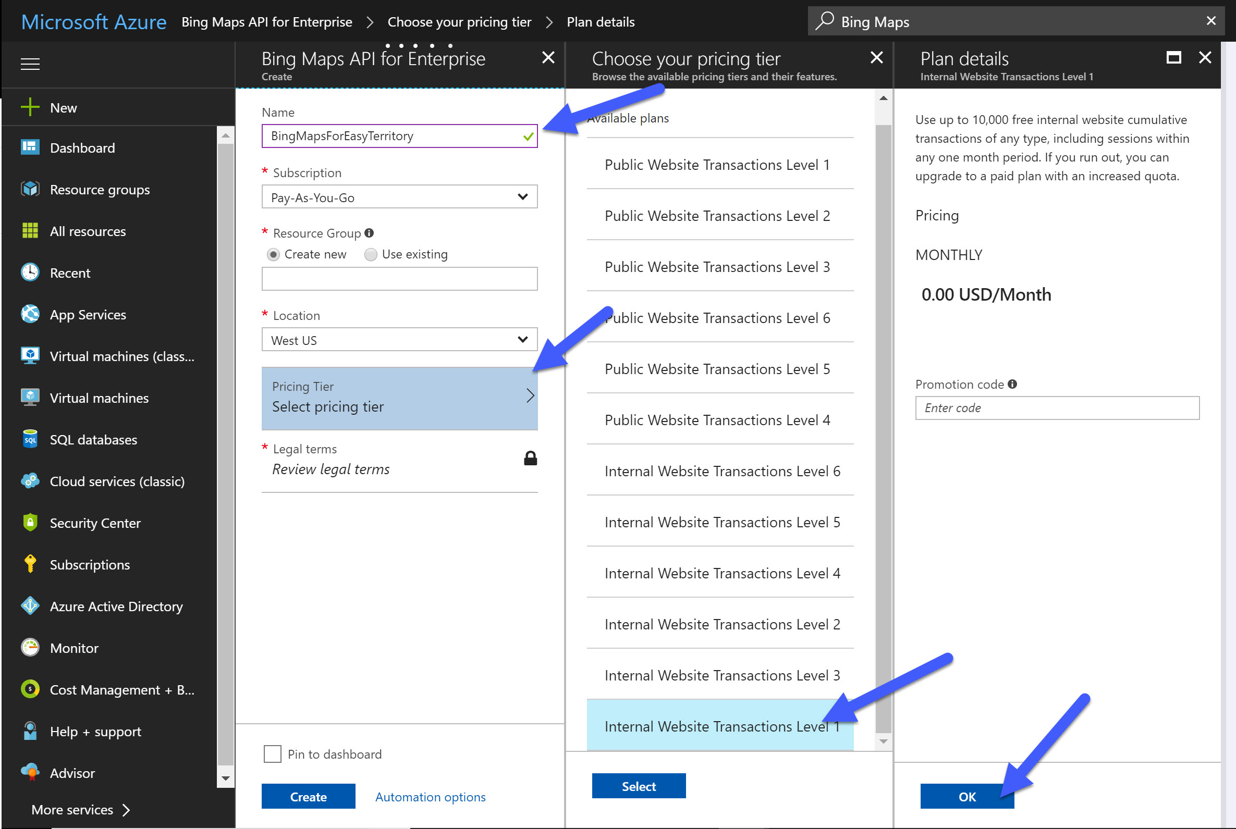Click the Monitor gauge icon

[30, 648]
